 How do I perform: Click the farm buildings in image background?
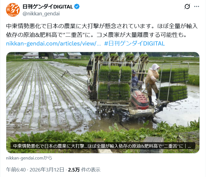[x=52, y=55]
